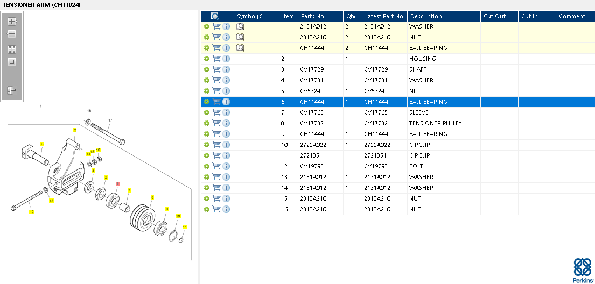Screen dimensions: 595x284
Task: Select callout 9 on the diagram
Action: [166, 209]
